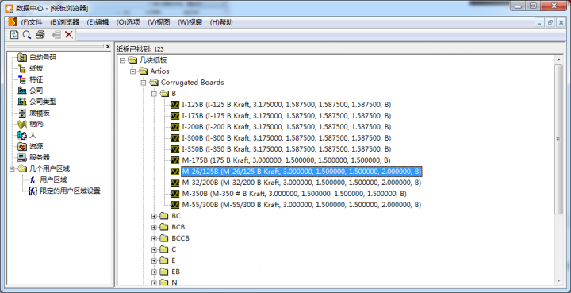
Task: Close the left sidebar panel
Action: 108,47
